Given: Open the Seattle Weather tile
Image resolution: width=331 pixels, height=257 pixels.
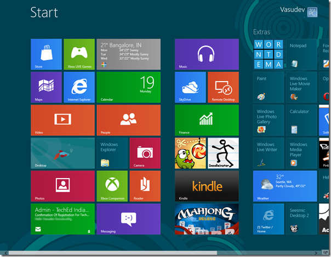Looking at the screenshot, I should (x=285, y=186).
